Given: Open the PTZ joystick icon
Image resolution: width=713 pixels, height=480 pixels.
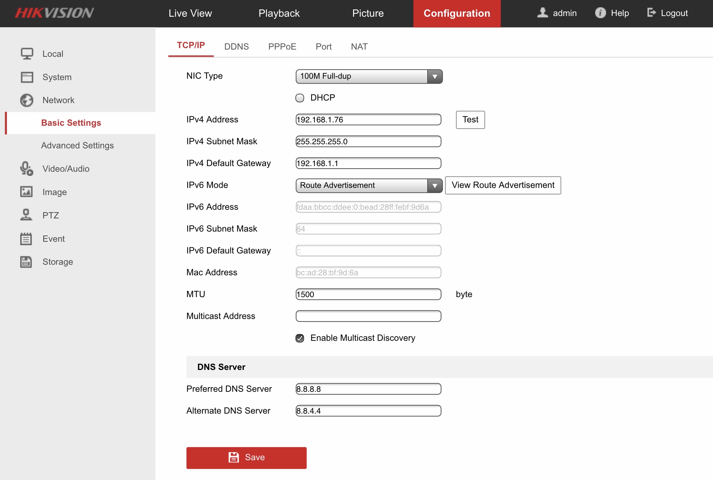Looking at the screenshot, I should click(x=26, y=215).
